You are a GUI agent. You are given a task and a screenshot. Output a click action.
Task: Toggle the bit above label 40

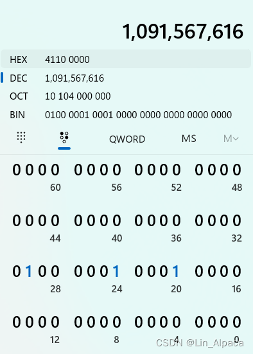[x=117, y=220]
